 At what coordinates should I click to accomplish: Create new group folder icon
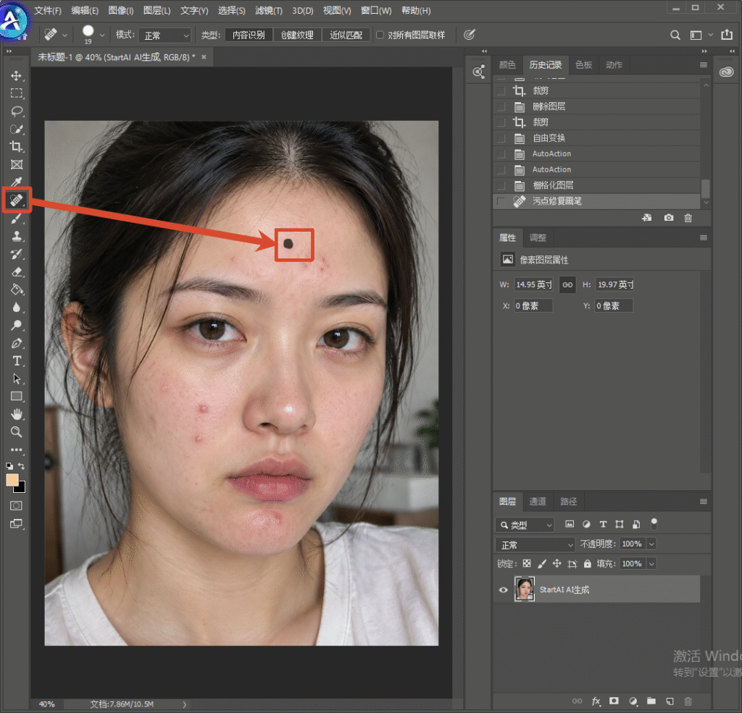(651, 701)
